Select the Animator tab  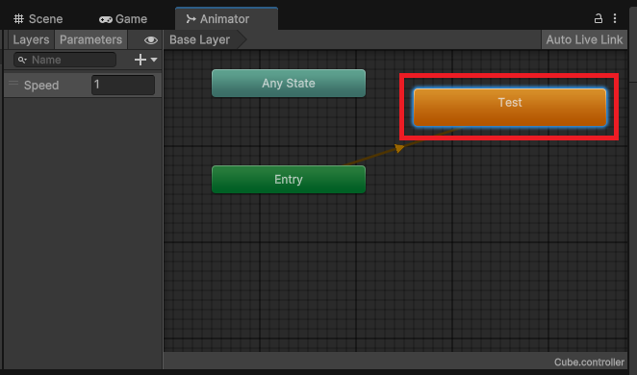[226, 19]
